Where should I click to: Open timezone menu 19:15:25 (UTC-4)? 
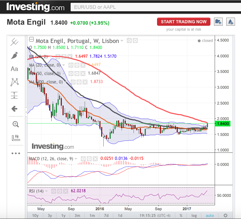tap(155, 215)
